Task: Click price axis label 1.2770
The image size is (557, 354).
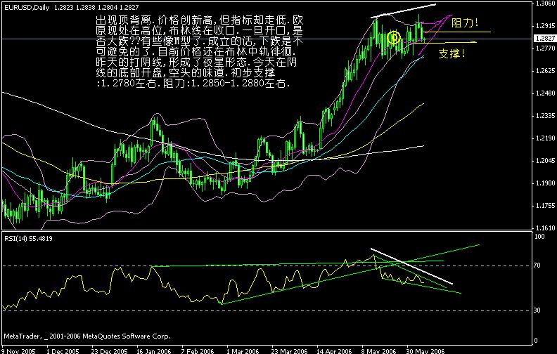Action: [x=545, y=48]
